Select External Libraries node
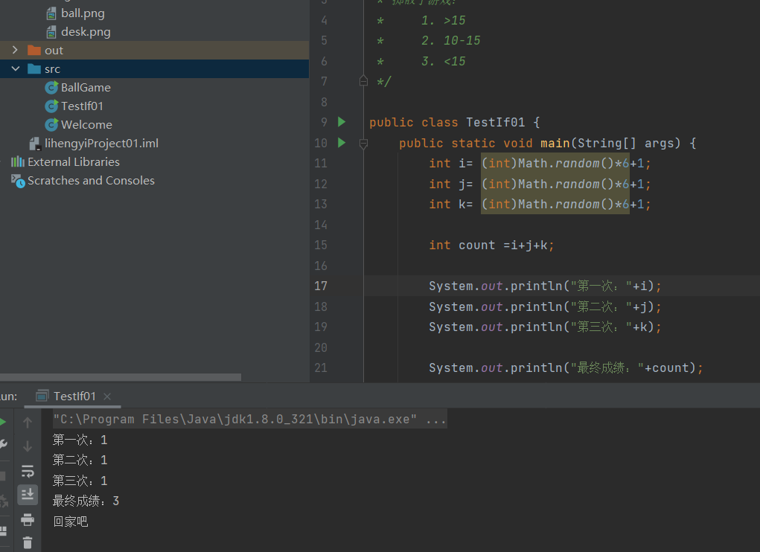This screenshot has width=760, height=552. [x=74, y=161]
